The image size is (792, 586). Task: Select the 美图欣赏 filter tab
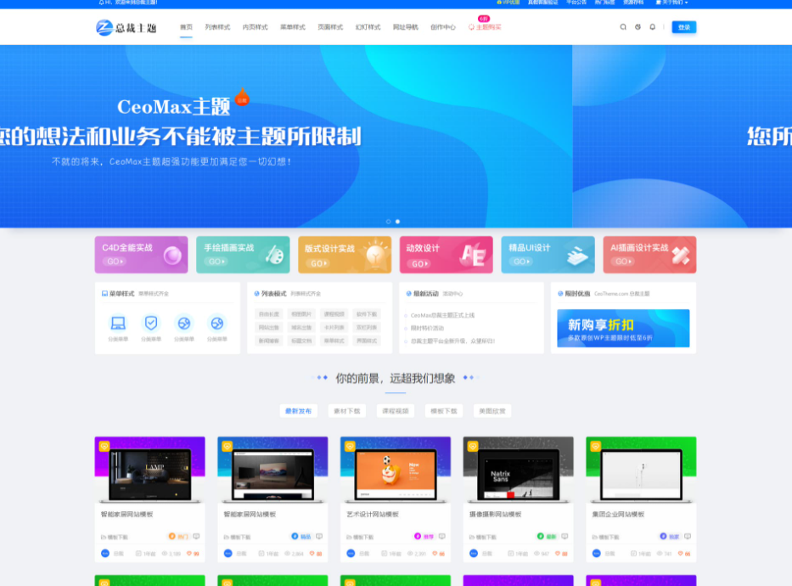(x=492, y=411)
